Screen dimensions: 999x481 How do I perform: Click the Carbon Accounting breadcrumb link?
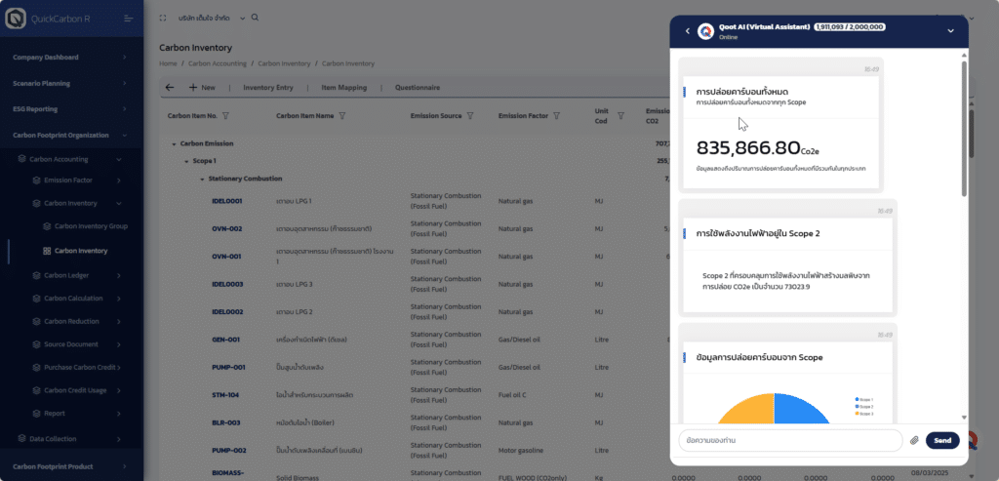(218, 63)
